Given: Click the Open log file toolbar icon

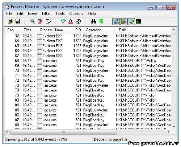Looking at the screenshot, I should pos(10,21).
